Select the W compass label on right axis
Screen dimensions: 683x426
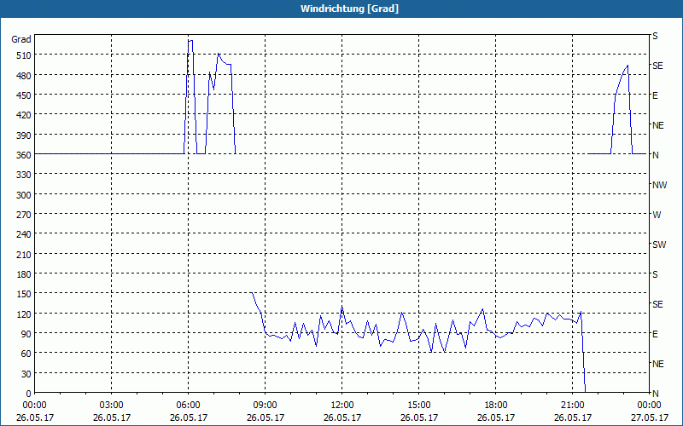tap(657, 215)
